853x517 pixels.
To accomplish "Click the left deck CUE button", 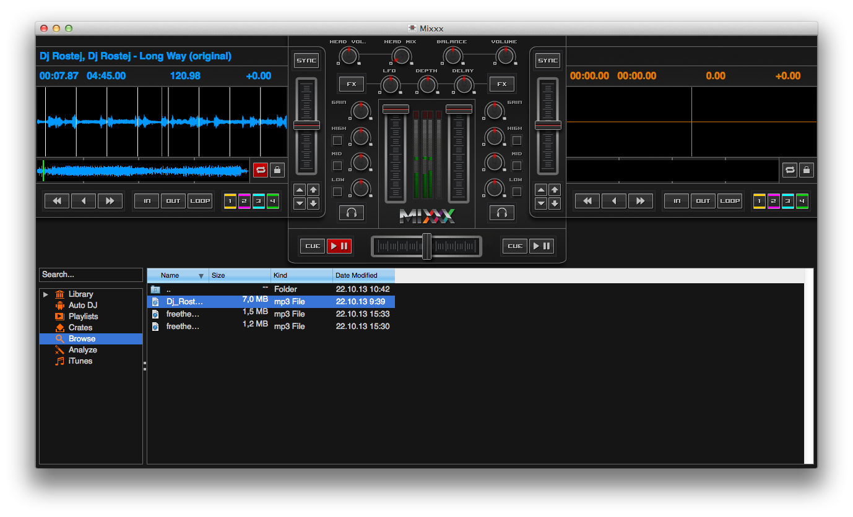I will [313, 246].
